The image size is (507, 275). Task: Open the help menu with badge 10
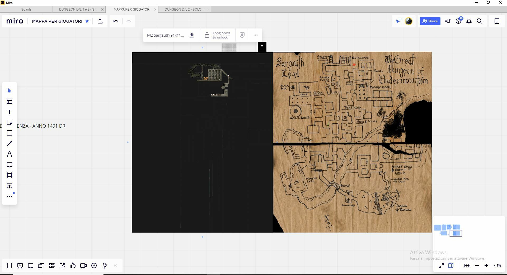(x=459, y=21)
